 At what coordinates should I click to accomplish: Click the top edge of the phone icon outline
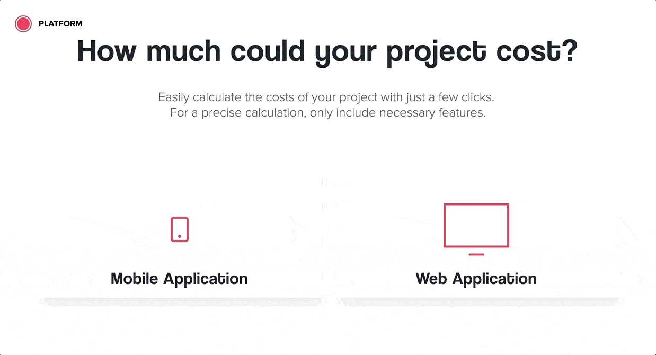[180, 218]
